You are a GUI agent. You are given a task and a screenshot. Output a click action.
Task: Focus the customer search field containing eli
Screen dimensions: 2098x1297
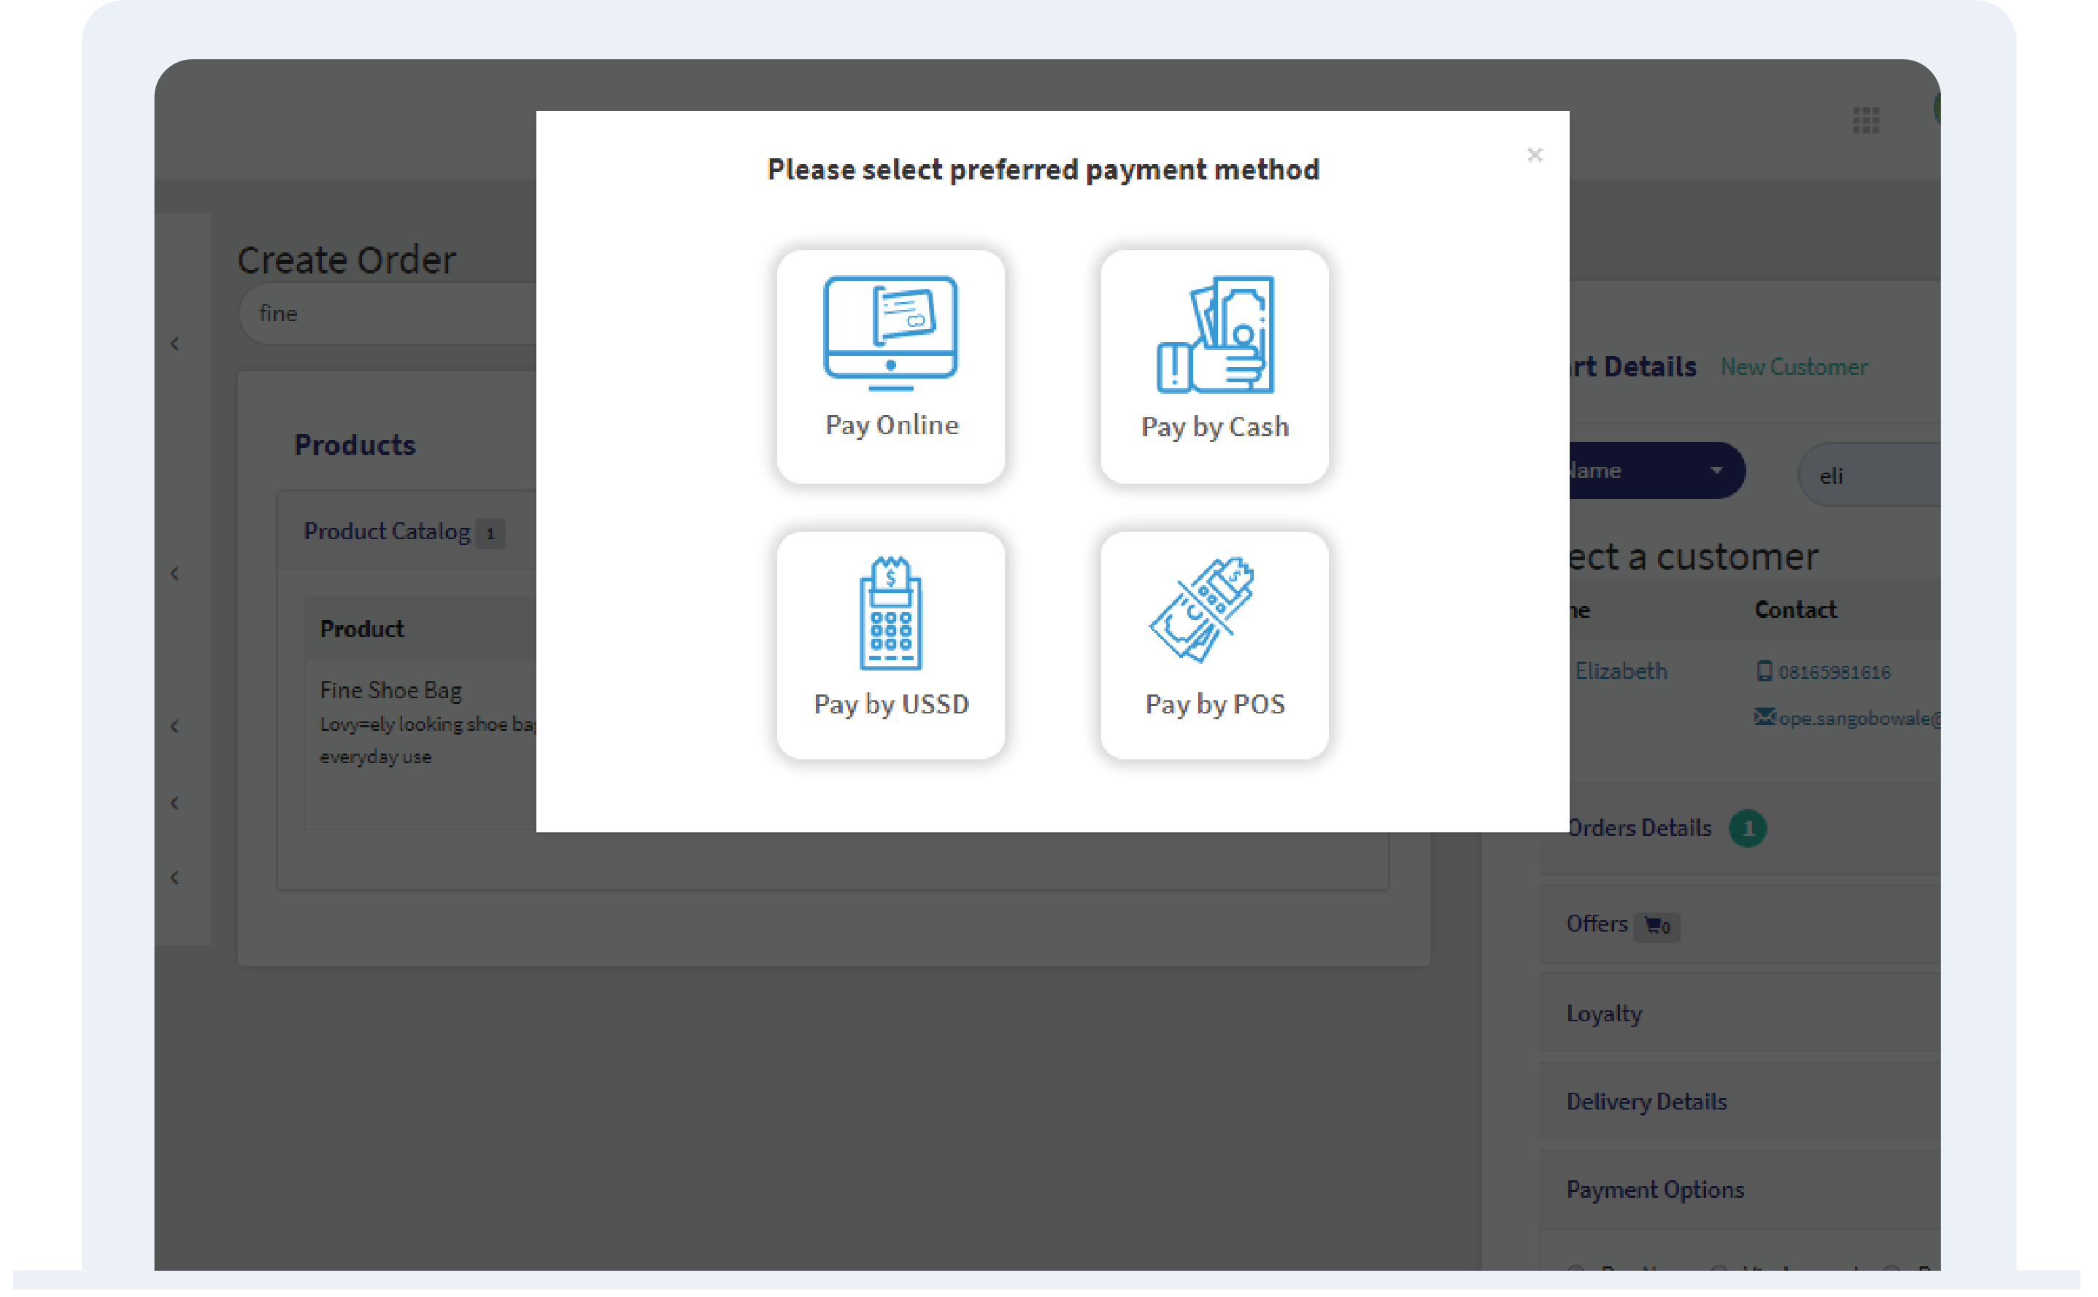pyautogui.click(x=1868, y=475)
